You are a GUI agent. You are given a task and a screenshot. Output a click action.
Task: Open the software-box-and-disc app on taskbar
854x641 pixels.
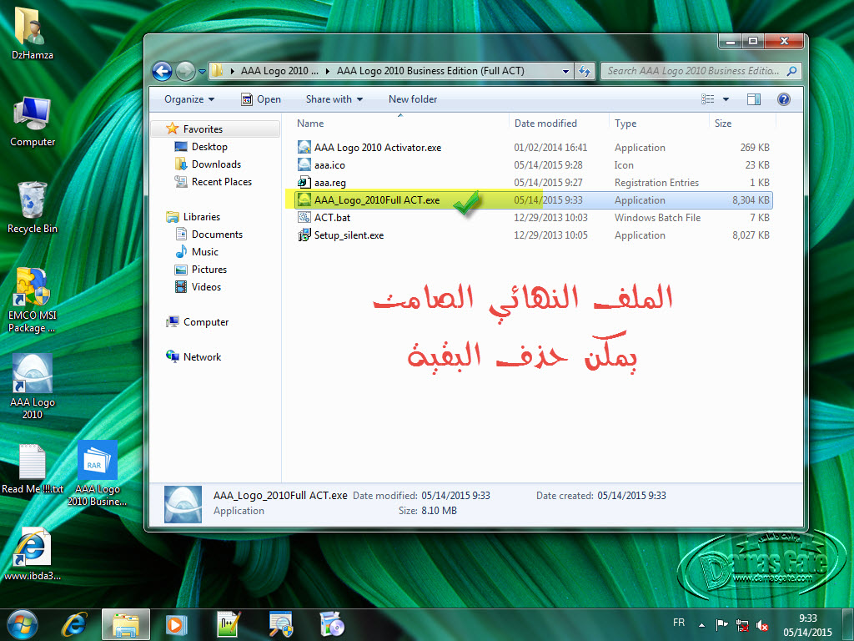pos(332,624)
